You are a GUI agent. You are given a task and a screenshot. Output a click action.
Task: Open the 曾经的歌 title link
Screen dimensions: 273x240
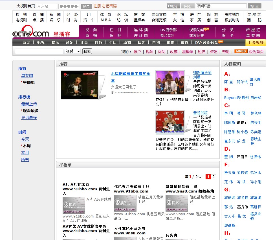tap(201, 113)
